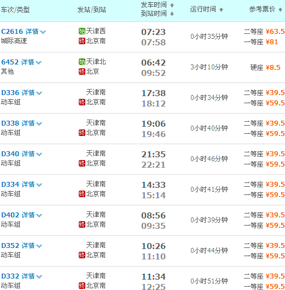Screen dimensions: 285x290
Task: Open train D336 number link
Action: pyautogui.click(x=10, y=93)
